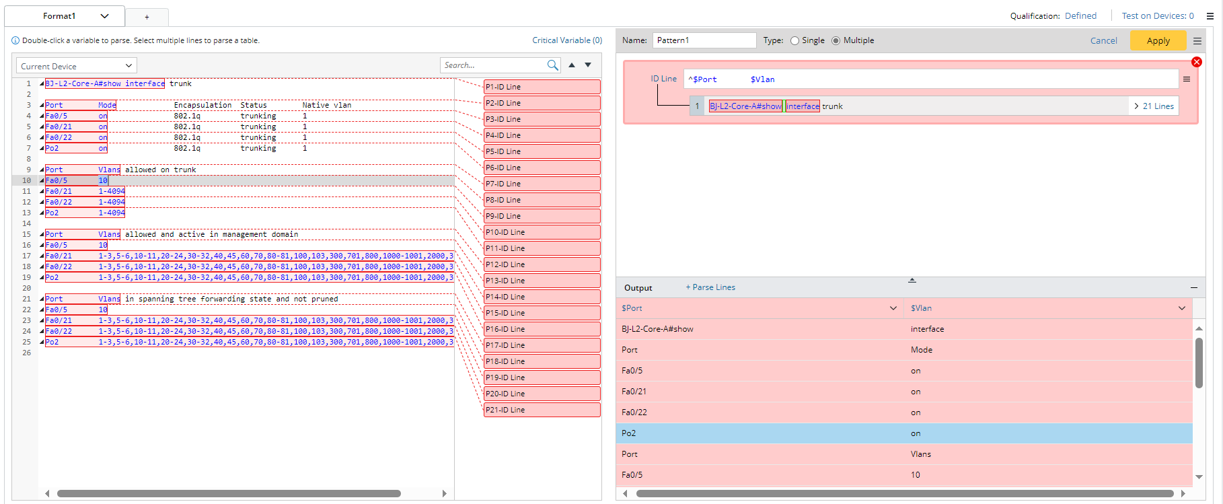Jump to next search result arrow

coord(588,65)
